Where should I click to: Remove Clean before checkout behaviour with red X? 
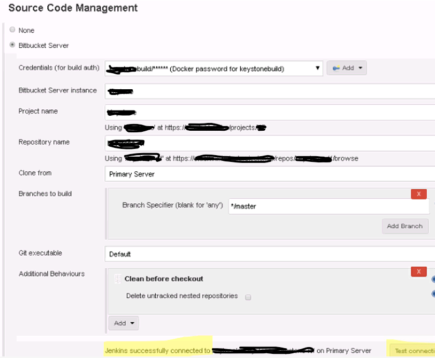tap(418, 272)
